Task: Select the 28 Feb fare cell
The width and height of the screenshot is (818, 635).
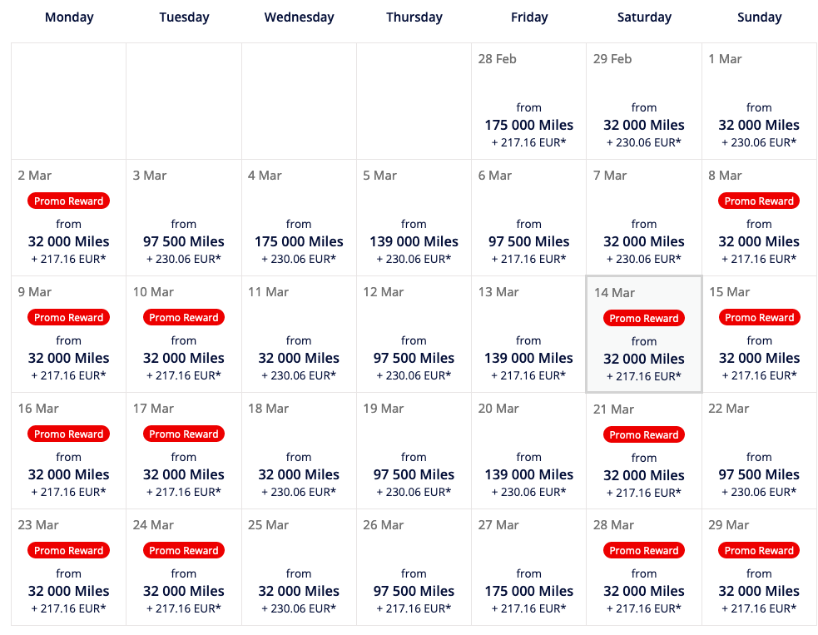Action: pos(528,102)
